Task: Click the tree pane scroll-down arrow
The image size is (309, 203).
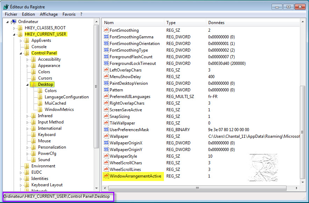Action: 96,188
